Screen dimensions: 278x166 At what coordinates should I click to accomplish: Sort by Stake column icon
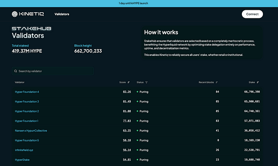click(258, 82)
